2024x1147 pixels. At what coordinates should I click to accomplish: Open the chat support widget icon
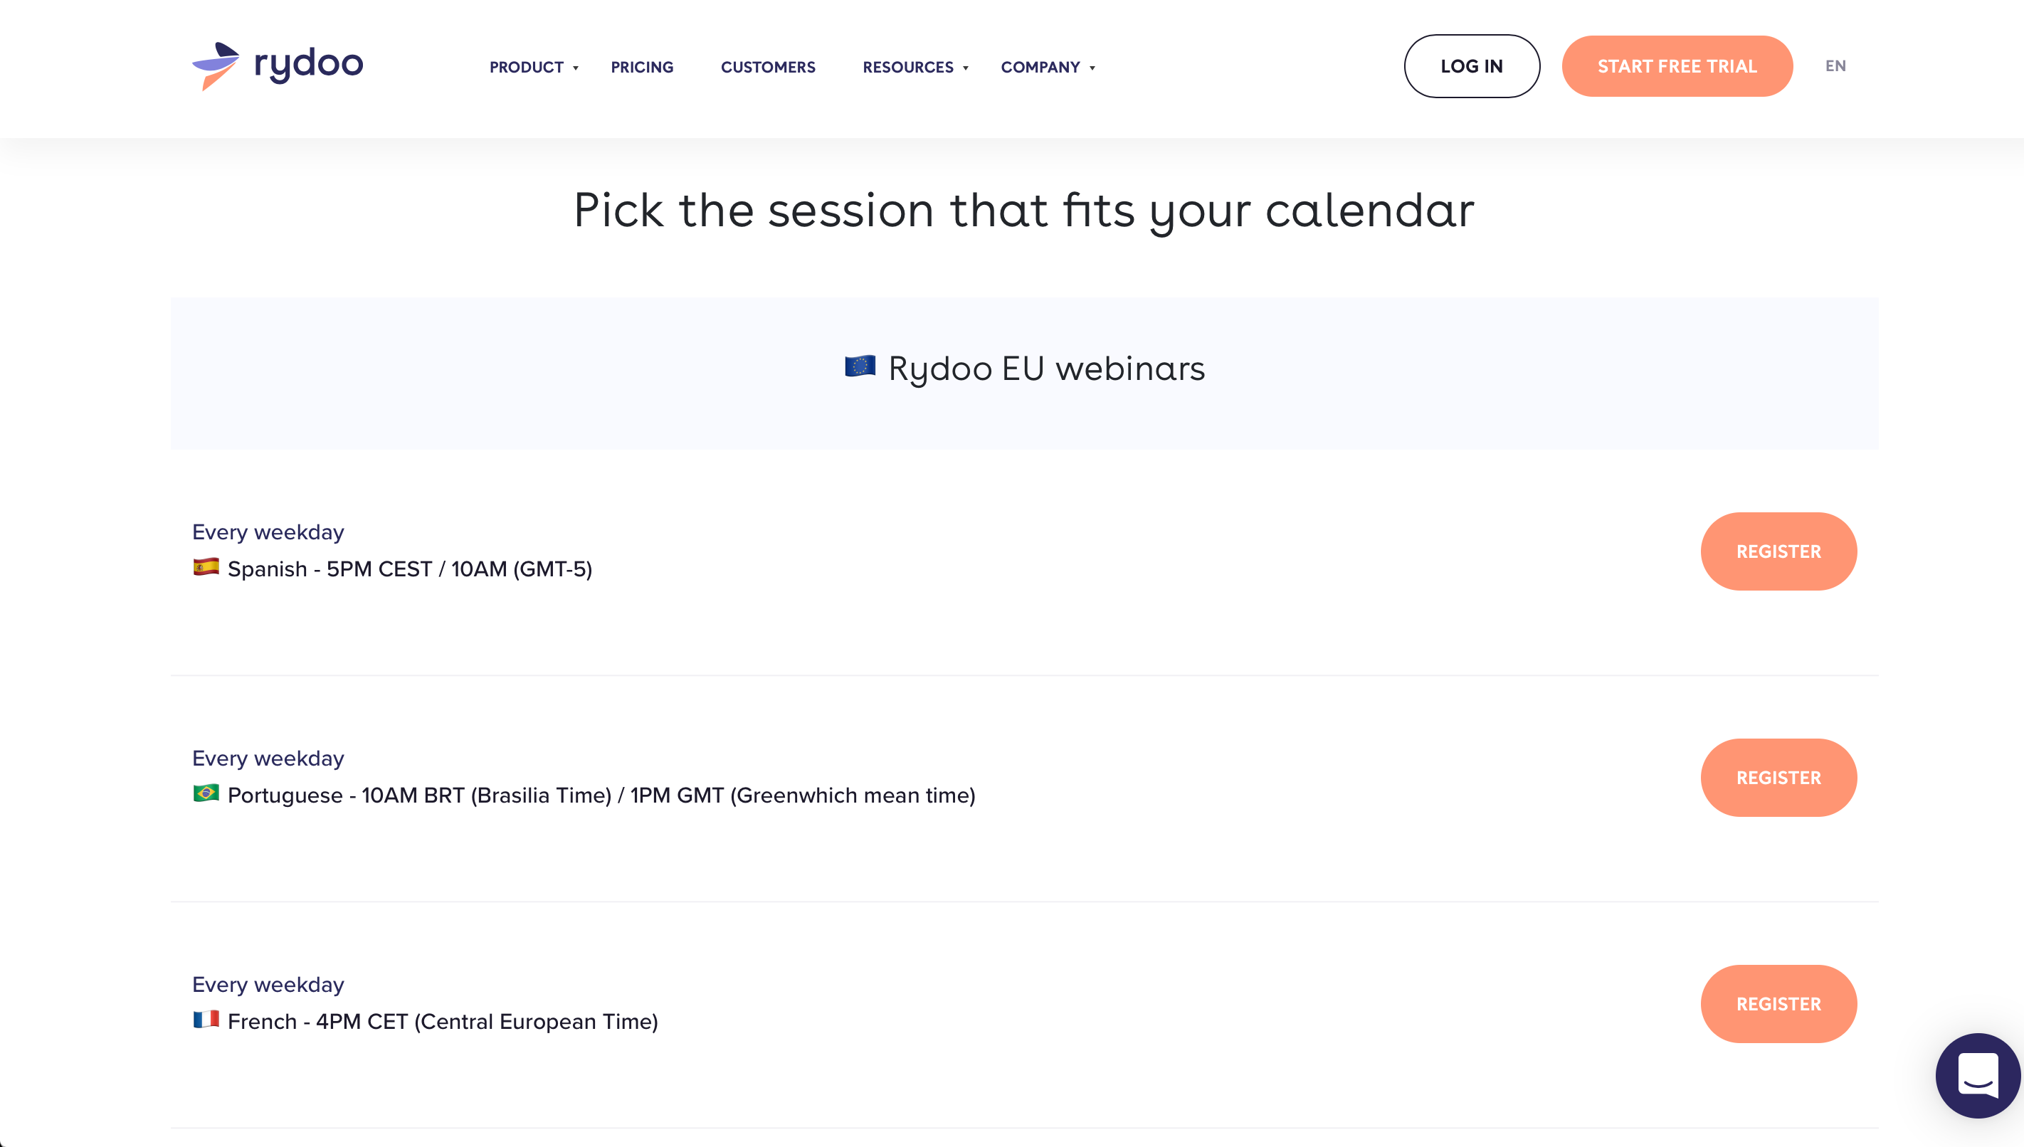[1978, 1075]
